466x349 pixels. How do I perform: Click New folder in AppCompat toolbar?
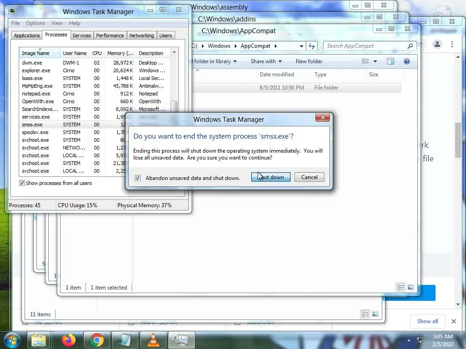point(309,61)
